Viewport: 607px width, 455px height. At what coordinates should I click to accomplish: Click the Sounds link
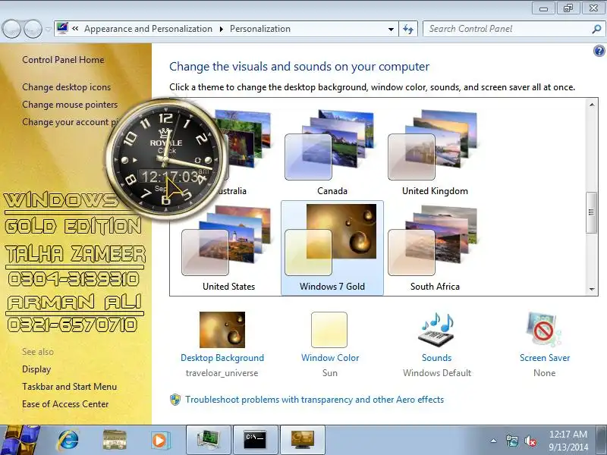click(x=437, y=358)
